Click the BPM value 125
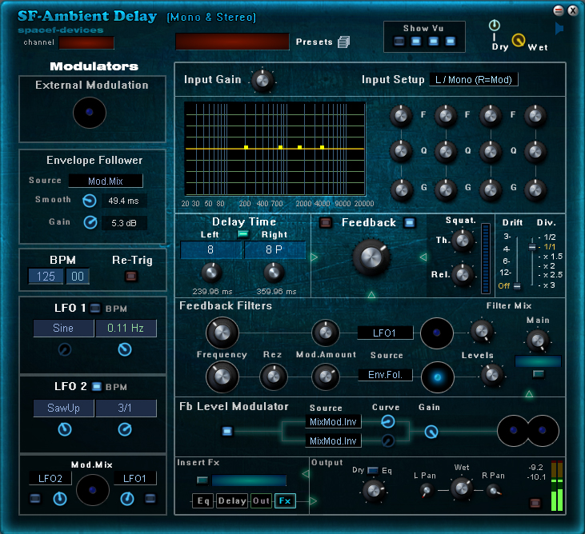The height and width of the screenshot is (534, 585). tap(46, 276)
